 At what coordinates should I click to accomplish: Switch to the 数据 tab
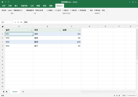click(38, 6)
